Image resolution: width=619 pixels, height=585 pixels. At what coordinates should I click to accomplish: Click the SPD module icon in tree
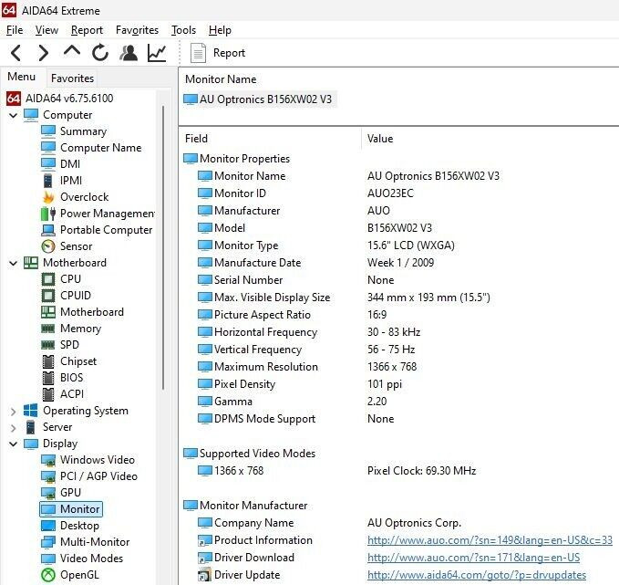[x=48, y=345]
